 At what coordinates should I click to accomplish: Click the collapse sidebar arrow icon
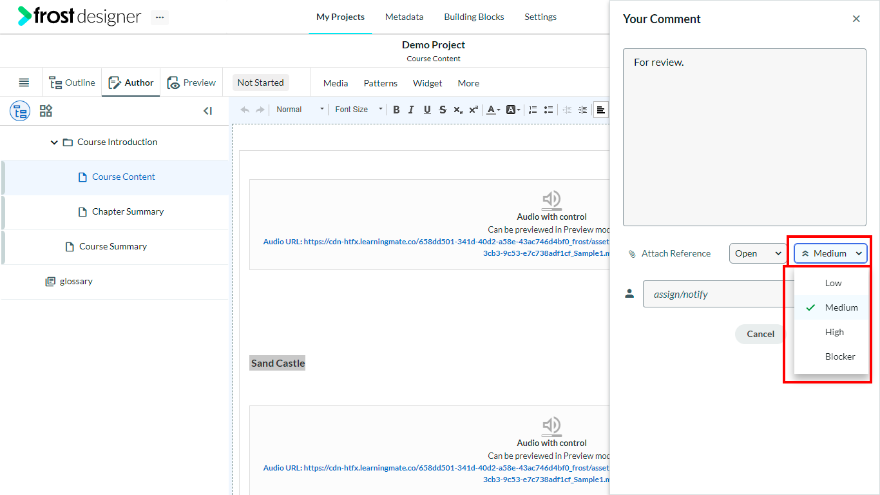207,111
